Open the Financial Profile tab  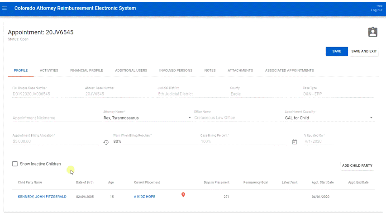click(86, 71)
